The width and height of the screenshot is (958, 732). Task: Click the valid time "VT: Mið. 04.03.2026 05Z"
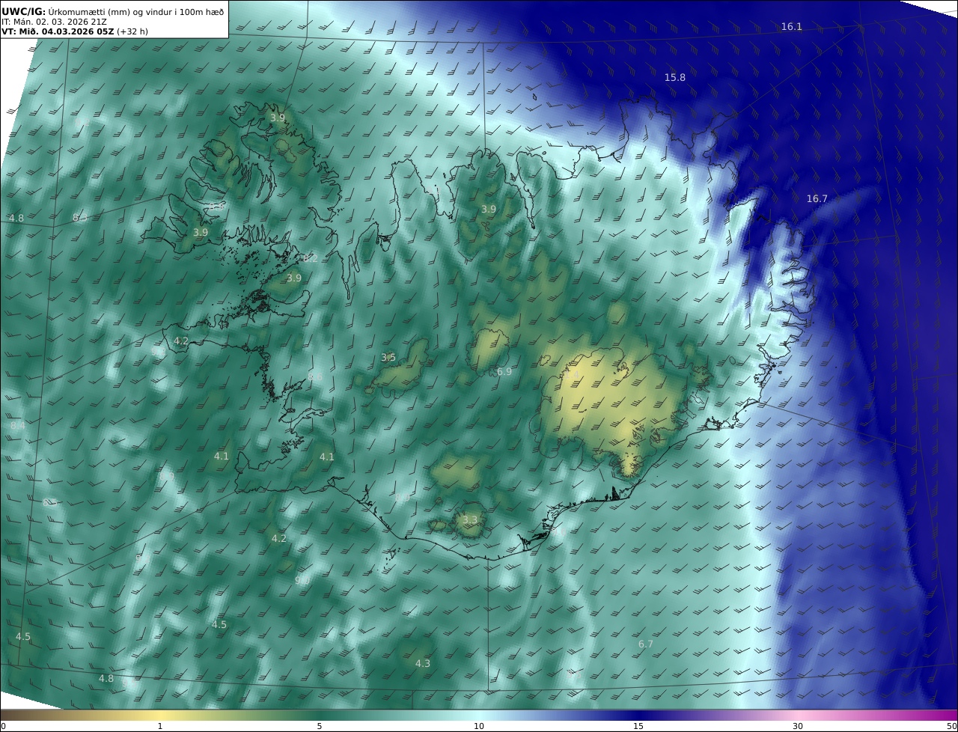pyautogui.click(x=58, y=31)
